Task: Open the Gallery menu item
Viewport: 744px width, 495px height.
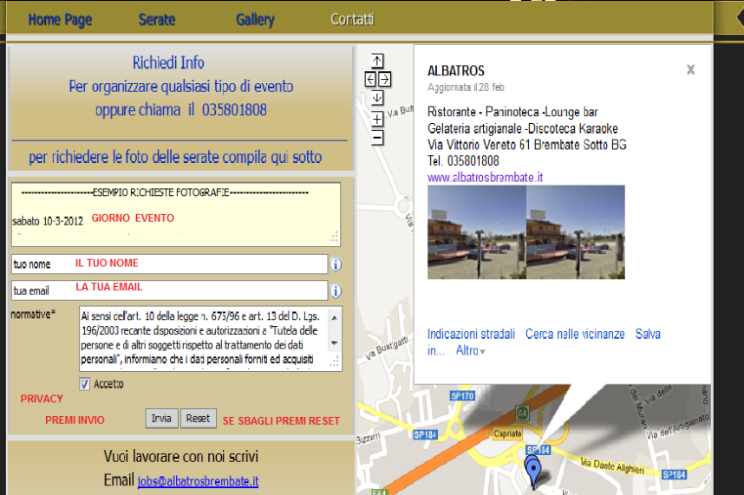Action: click(255, 19)
